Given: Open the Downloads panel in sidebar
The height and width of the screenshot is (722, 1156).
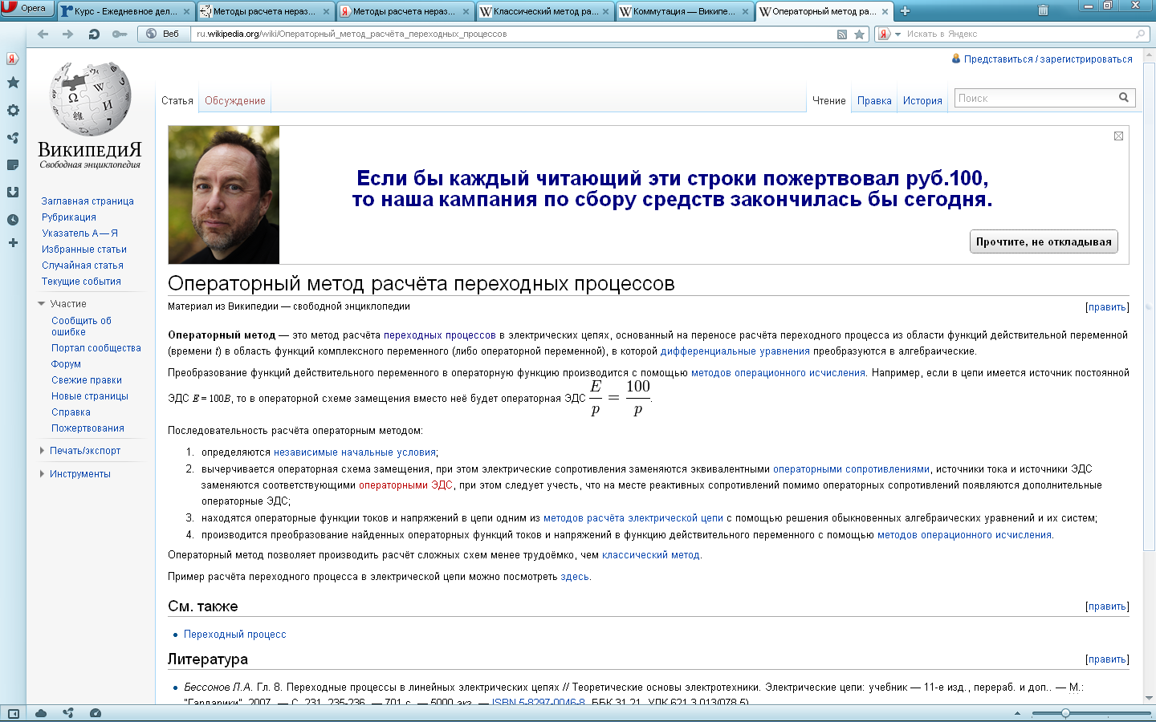Looking at the screenshot, I should coord(13,193).
